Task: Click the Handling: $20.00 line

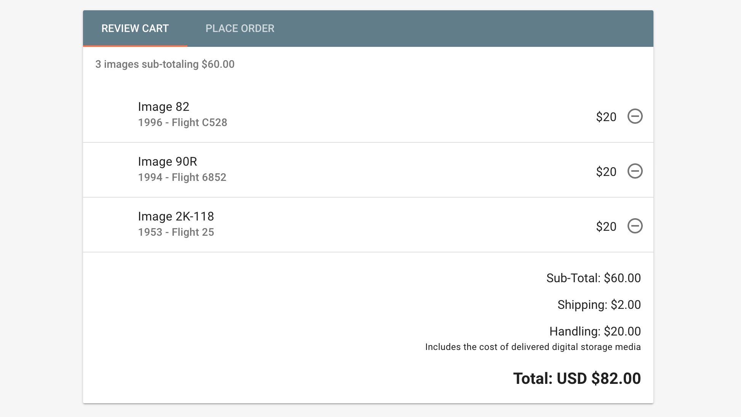Action: coord(595,331)
